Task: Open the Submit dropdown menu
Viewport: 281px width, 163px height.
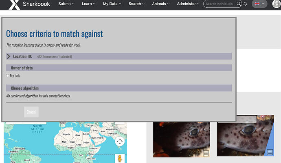Action: coord(66,4)
